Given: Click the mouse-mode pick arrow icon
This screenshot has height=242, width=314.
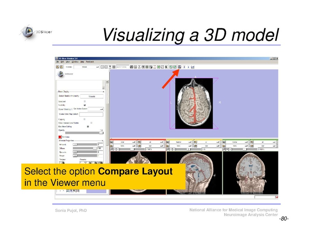Looking at the screenshot, I should point(184,67).
